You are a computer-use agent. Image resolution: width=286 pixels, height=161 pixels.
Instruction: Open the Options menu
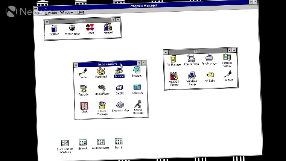point(51,13)
